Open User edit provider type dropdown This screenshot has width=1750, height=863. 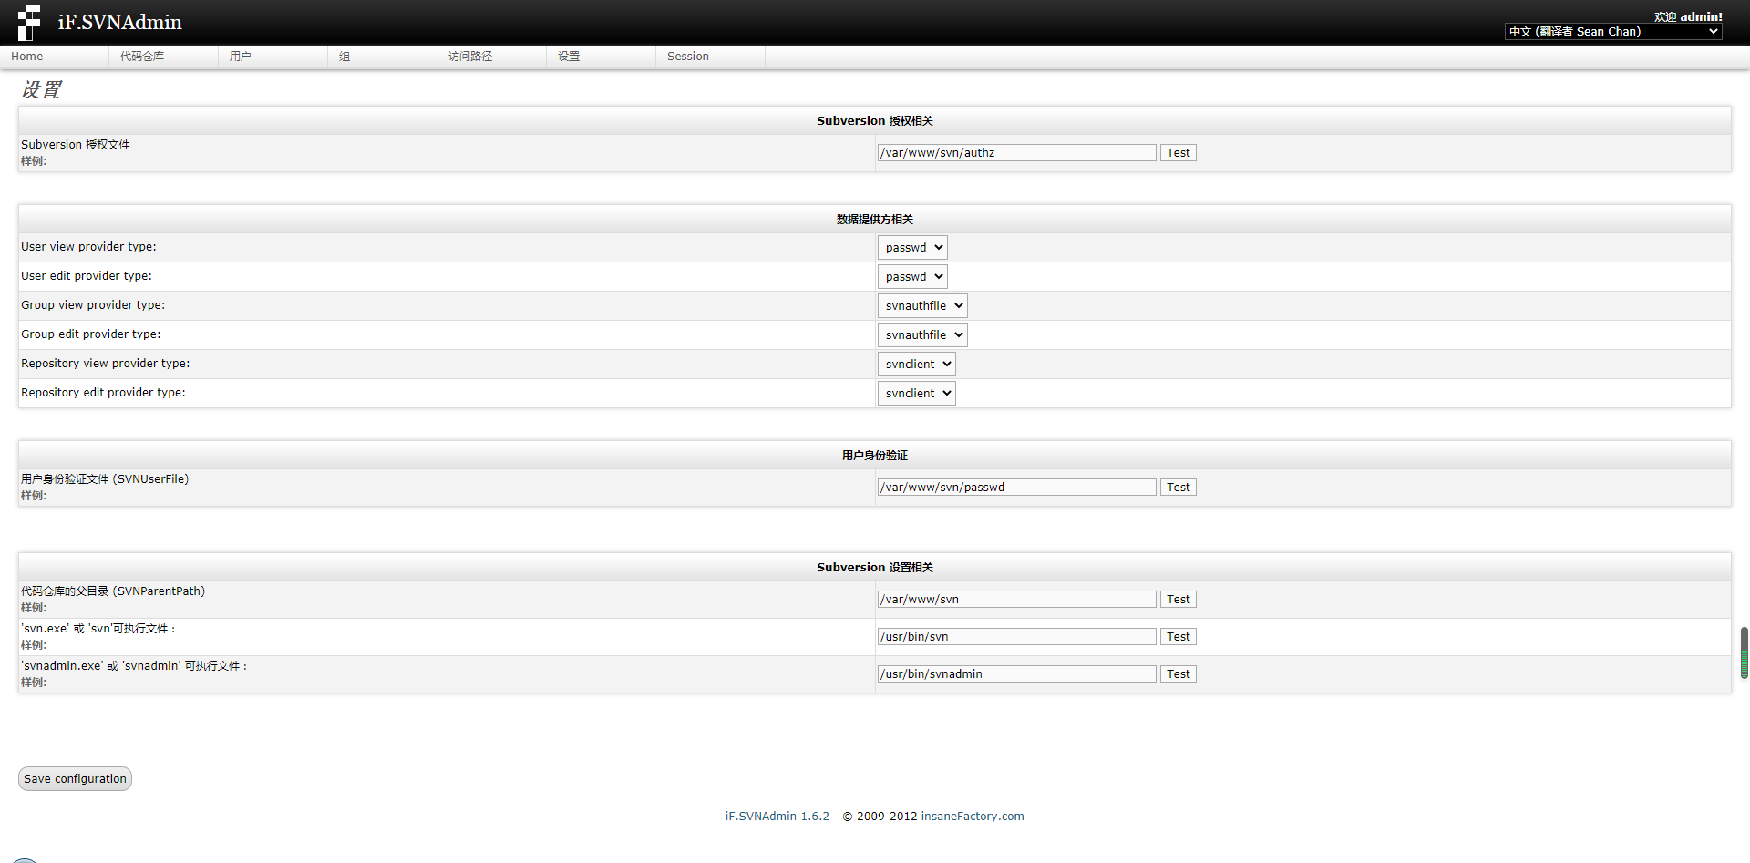(x=912, y=277)
